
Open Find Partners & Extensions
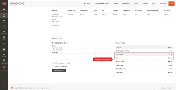[x=4, y=62]
